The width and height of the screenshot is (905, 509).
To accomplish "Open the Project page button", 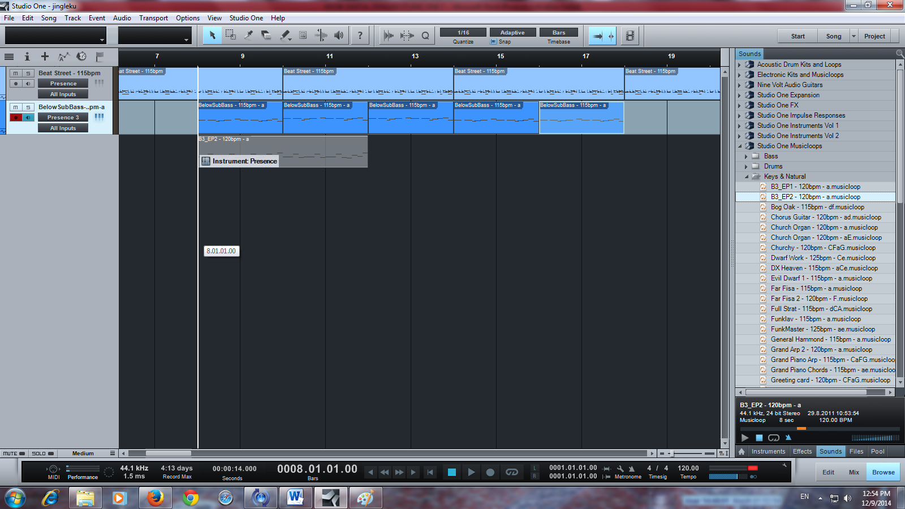I will point(874,36).
